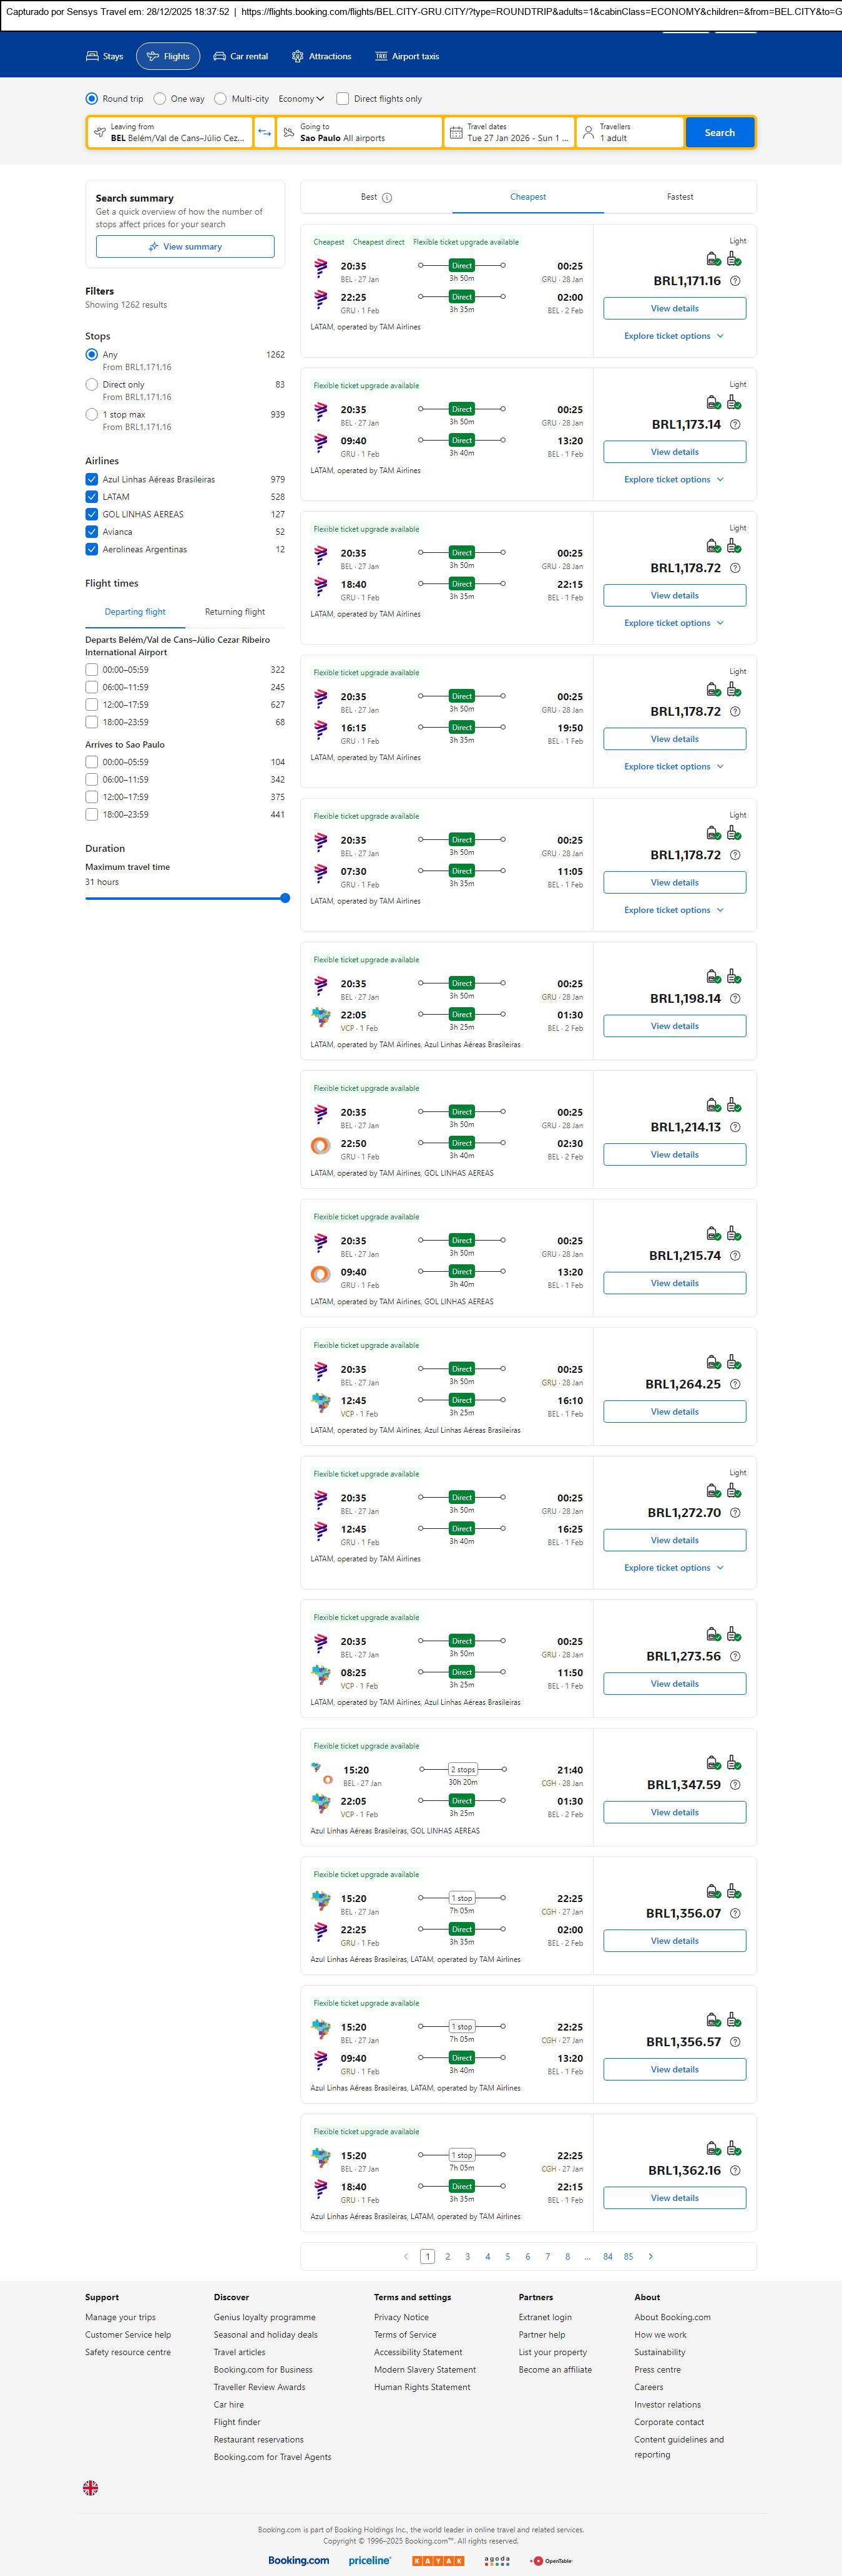Select the One way radio option
Image resolution: width=842 pixels, height=2576 pixels.
160,99
